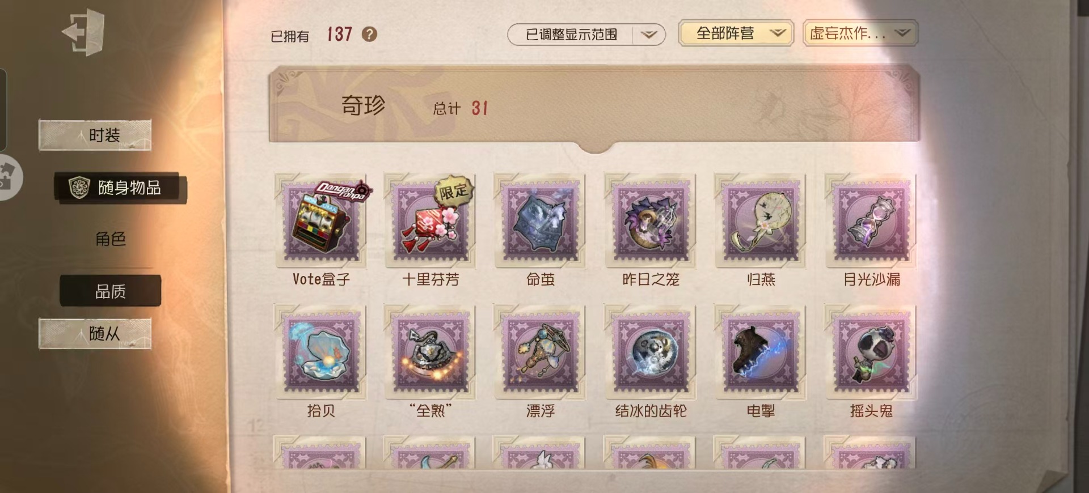Select the 十里芬芳 limited item
This screenshot has height=493, width=1089.
430,221
